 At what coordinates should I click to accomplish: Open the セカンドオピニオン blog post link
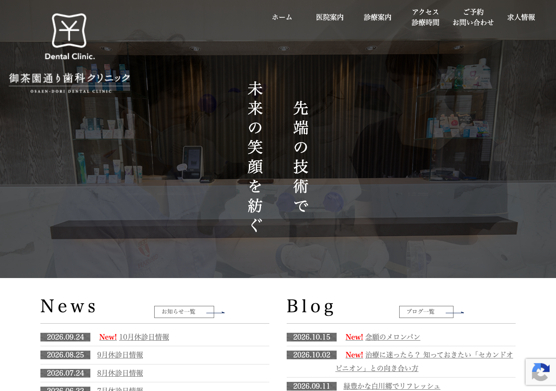click(424, 361)
